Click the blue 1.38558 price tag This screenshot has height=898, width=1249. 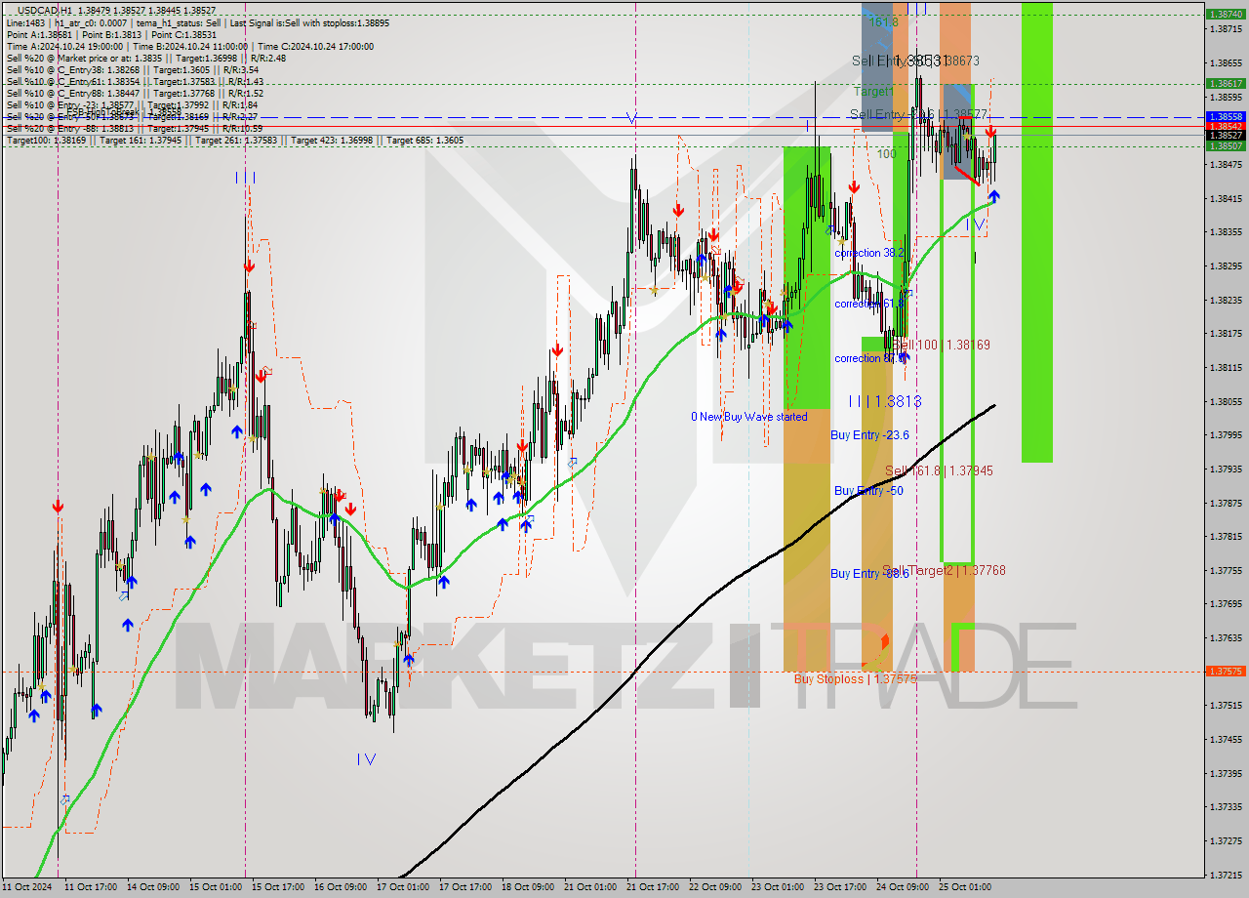tap(1224, 116)
